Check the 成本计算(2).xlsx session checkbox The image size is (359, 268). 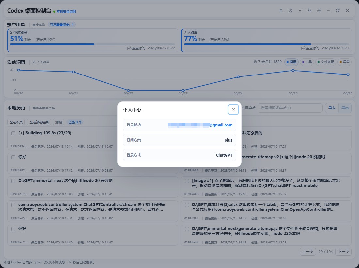187,205
